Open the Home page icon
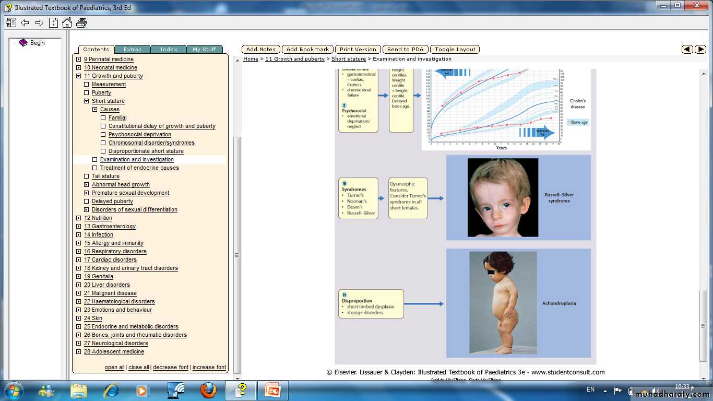Viewport: 713px width, 401px height. click(x=67, y=22)
